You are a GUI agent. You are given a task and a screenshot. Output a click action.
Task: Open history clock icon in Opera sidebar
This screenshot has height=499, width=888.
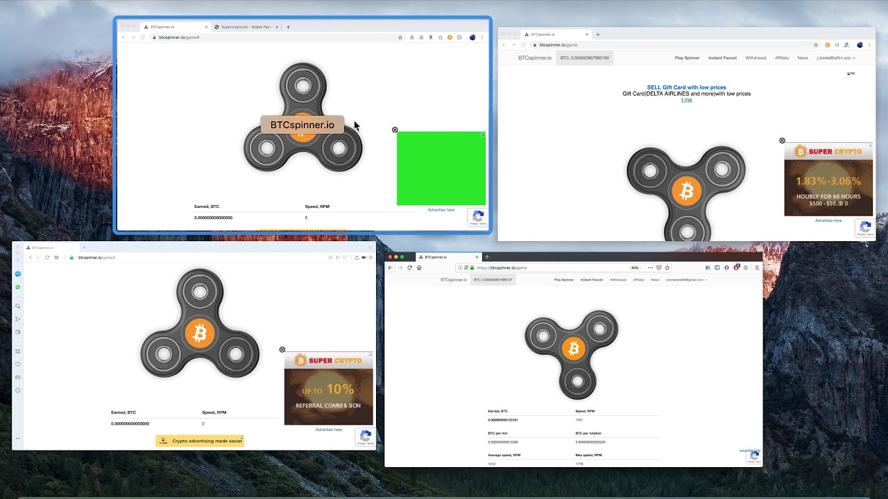point(18,390)
